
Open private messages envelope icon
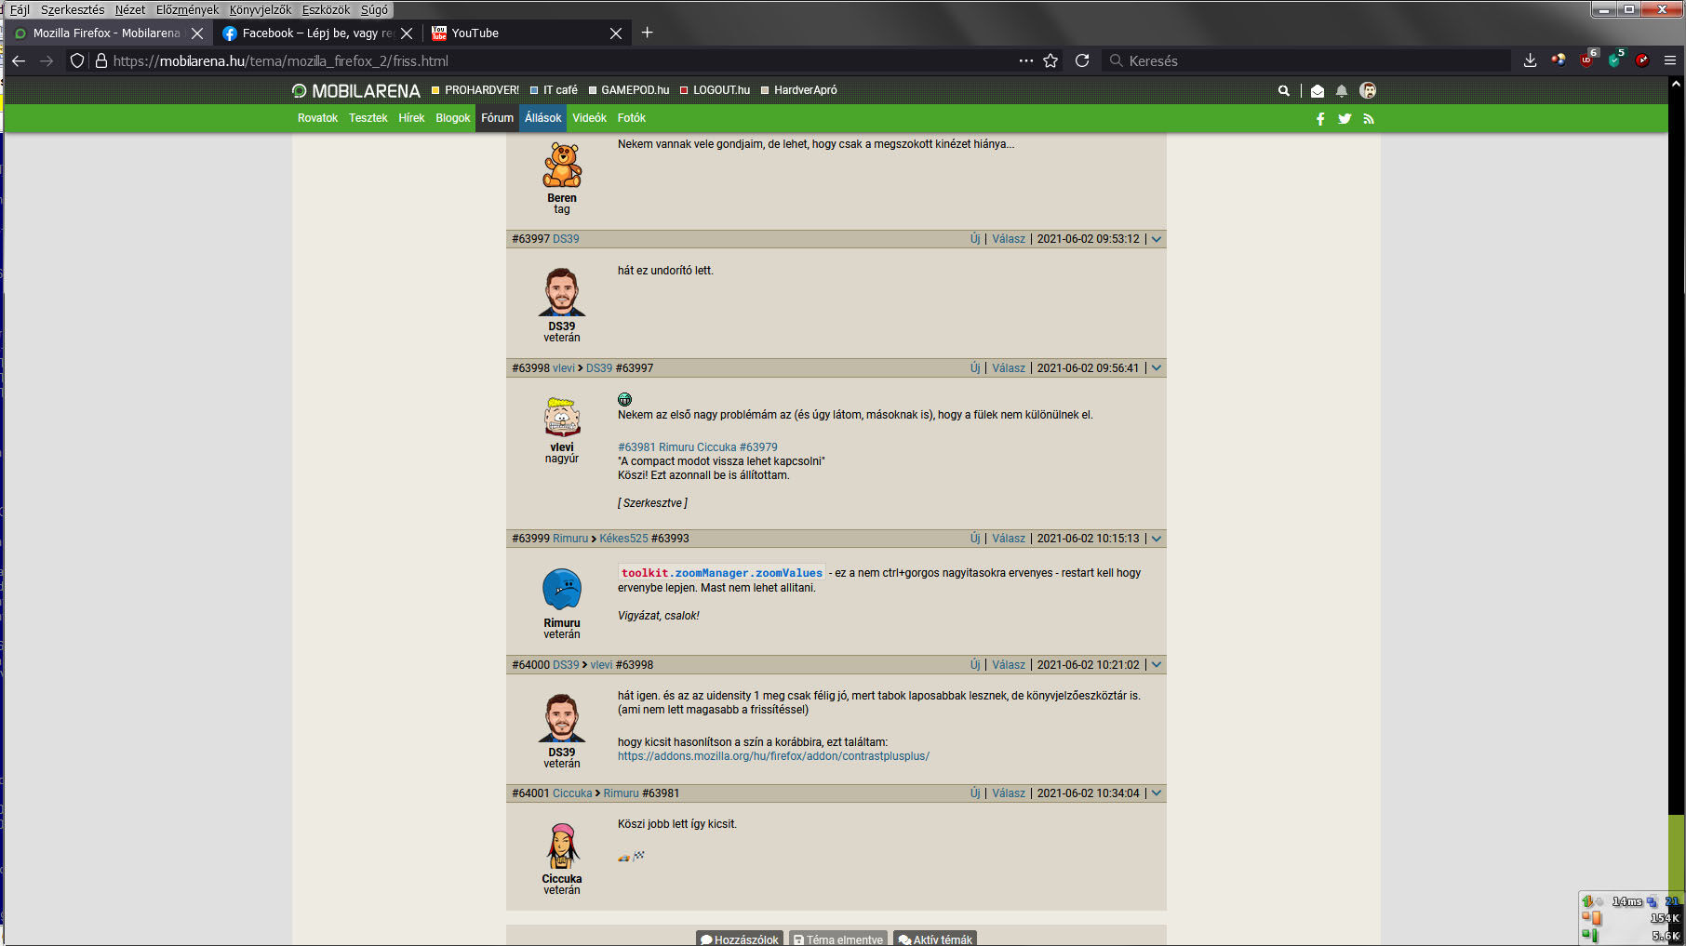(x=1318, y=90)
